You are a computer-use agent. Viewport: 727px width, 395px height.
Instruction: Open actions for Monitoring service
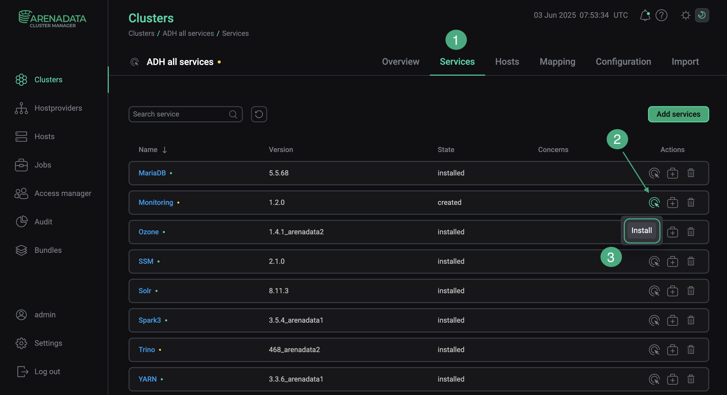click(x=654, y=202)
